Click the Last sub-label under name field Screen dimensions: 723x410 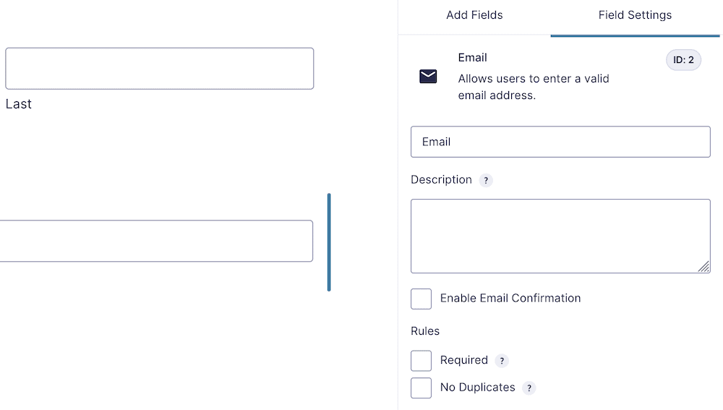coord(19,104)
